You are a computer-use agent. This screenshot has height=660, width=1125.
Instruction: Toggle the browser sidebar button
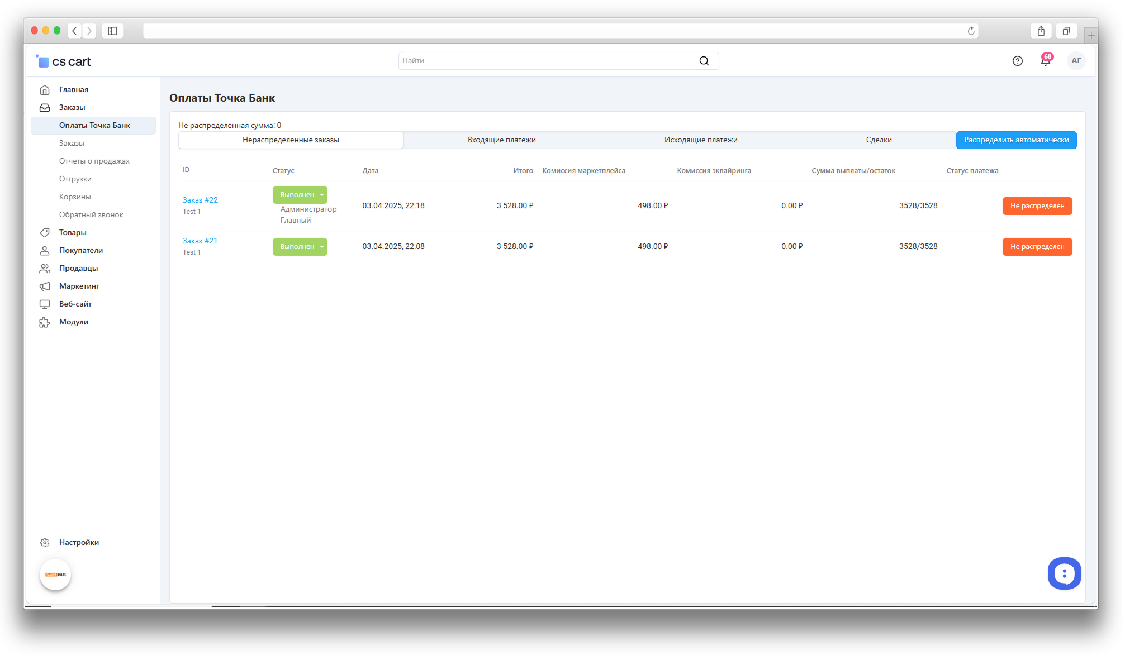click(112, 31)
